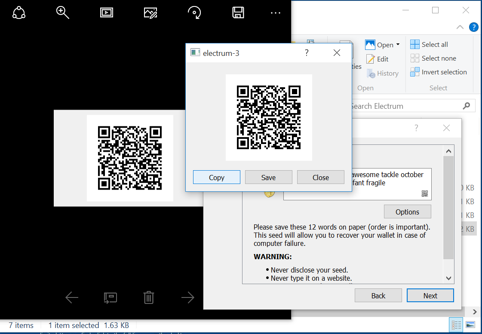
Task: Collapse the Explorer ribbon with the chevron
Action: 460,27
